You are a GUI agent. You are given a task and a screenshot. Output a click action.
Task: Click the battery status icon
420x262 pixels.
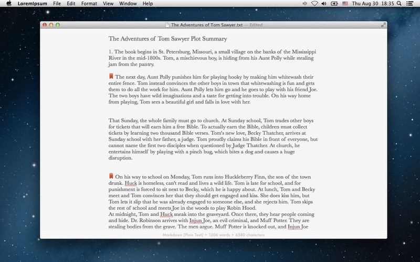tap(334, 4)
